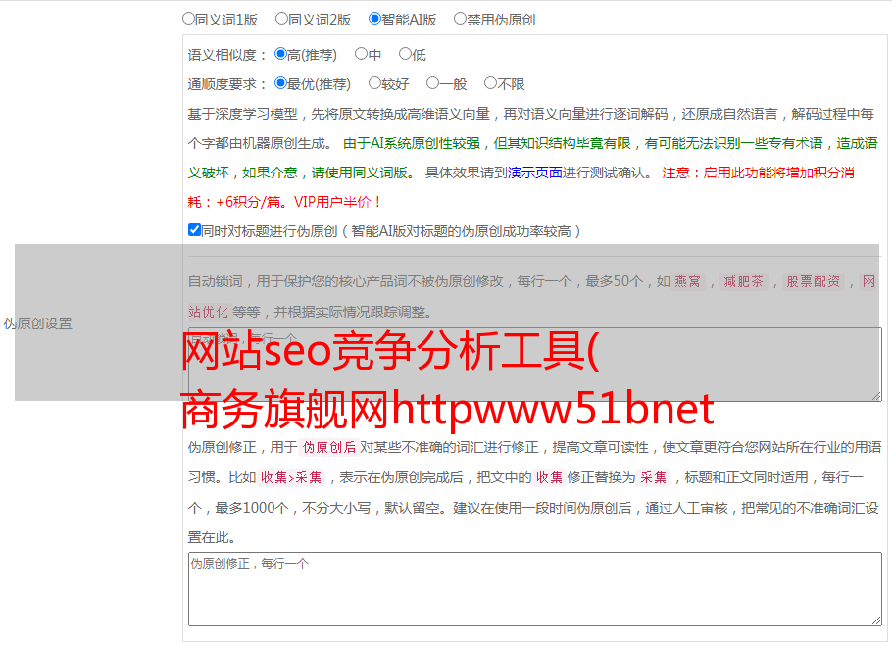This screenshot has height=645, width=893.
Task: Set 语义相似度 to 低
Action: point(405,54)
